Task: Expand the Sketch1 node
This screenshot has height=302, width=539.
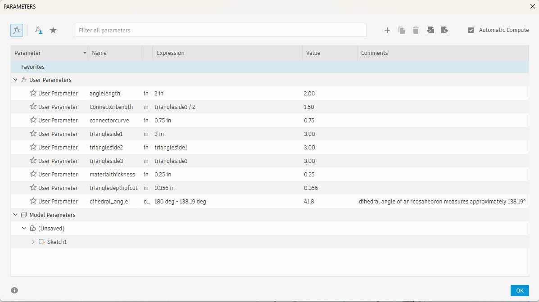Action: tap(33, 242)
